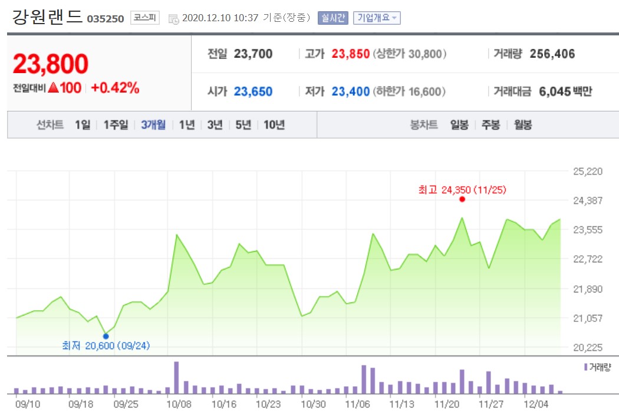Click the calendar clock icon beside date
619x418 pixels.
[174, 18]
